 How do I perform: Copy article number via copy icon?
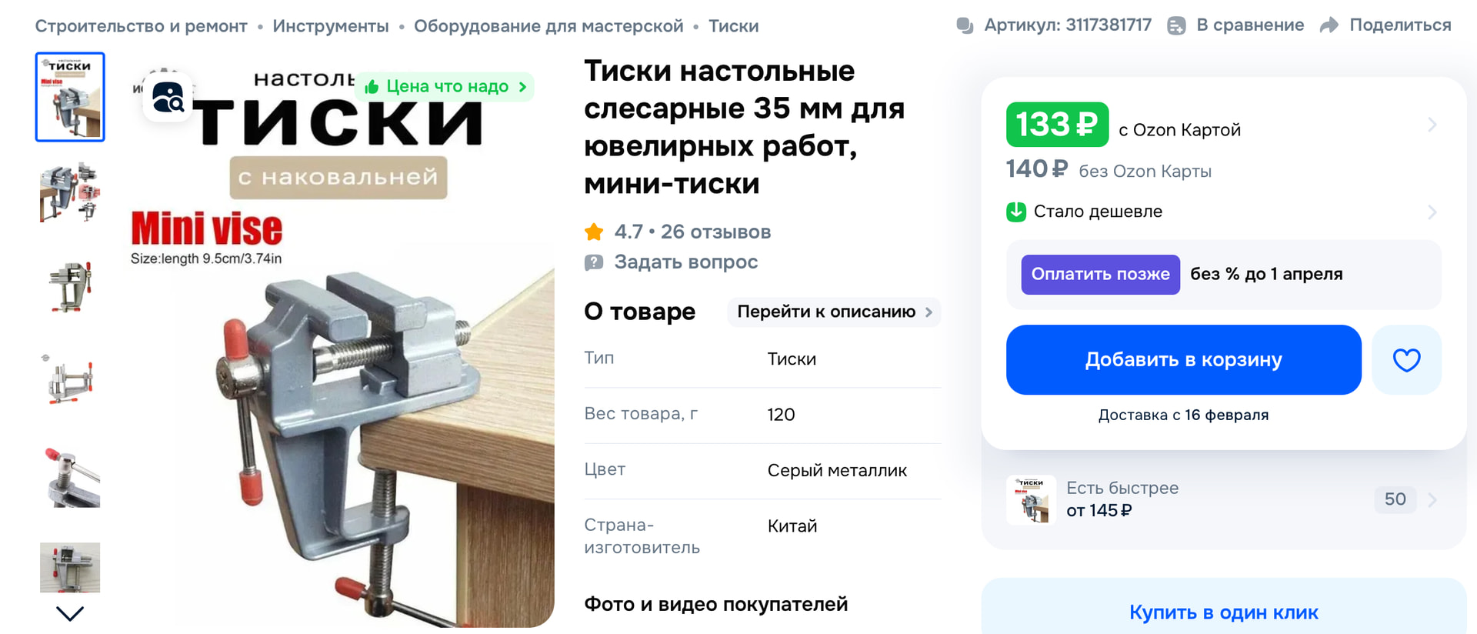click(965, 25)
